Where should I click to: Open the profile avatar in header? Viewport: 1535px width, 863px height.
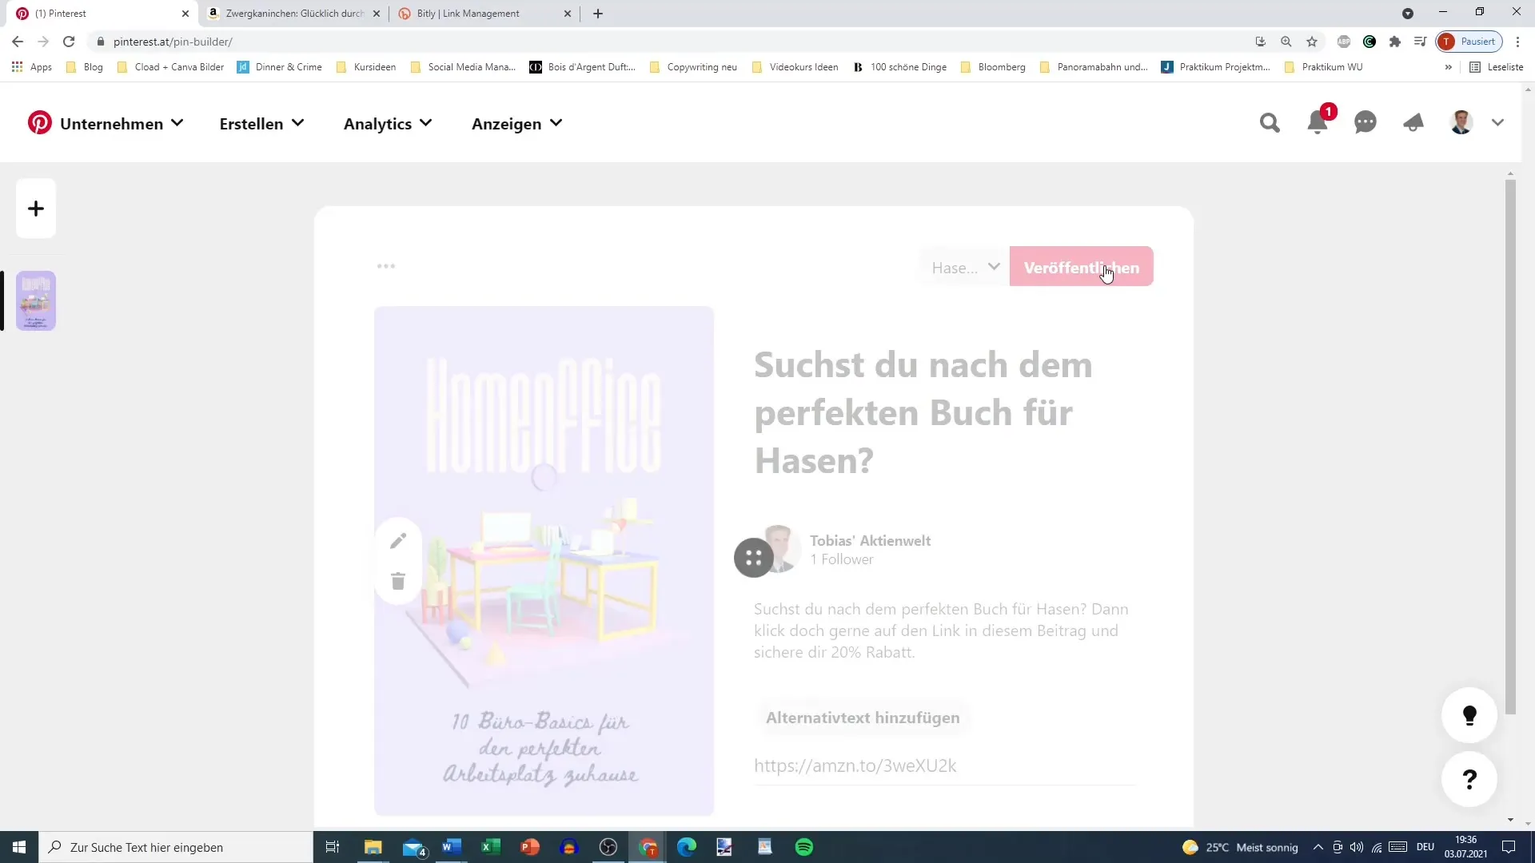point(1461,123)
